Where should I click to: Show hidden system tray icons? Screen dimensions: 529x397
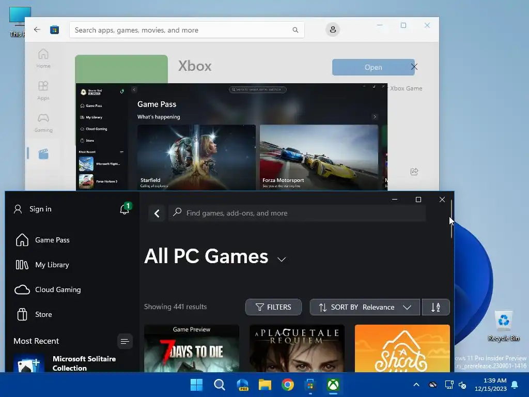416,385
